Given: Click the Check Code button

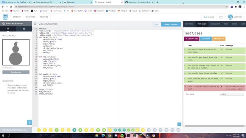Looking at the screenshot, I should pyautogui.click(x=192, y=39).
